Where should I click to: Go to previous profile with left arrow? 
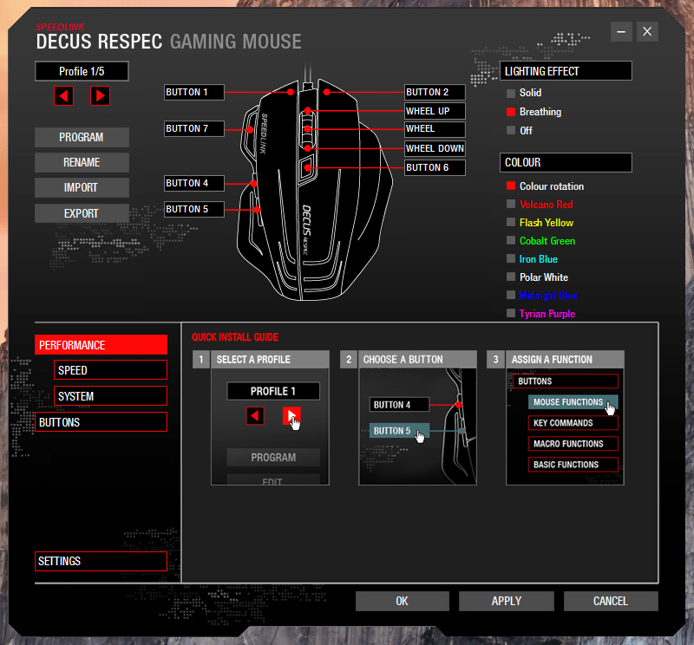pos(63,96)
